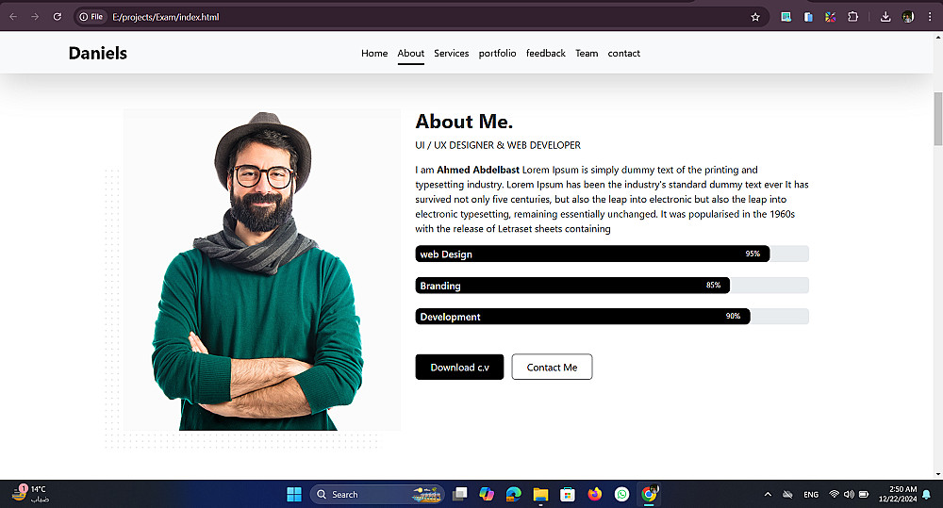Jump to the contact nav link
Screen dimensions: 943x508
click(x=623, y=53)
